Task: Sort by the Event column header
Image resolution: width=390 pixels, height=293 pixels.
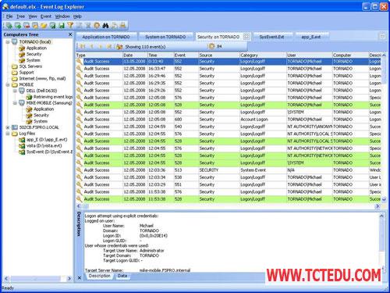Action: tap(186, 55)
